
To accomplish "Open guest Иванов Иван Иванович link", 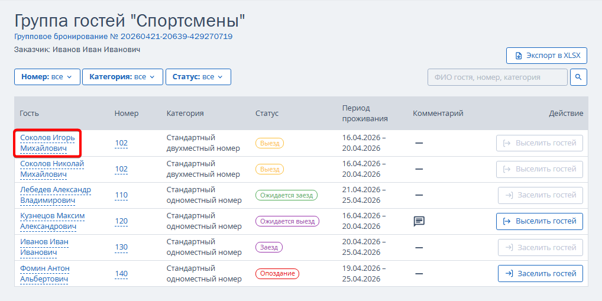I will tap(44, 247).
